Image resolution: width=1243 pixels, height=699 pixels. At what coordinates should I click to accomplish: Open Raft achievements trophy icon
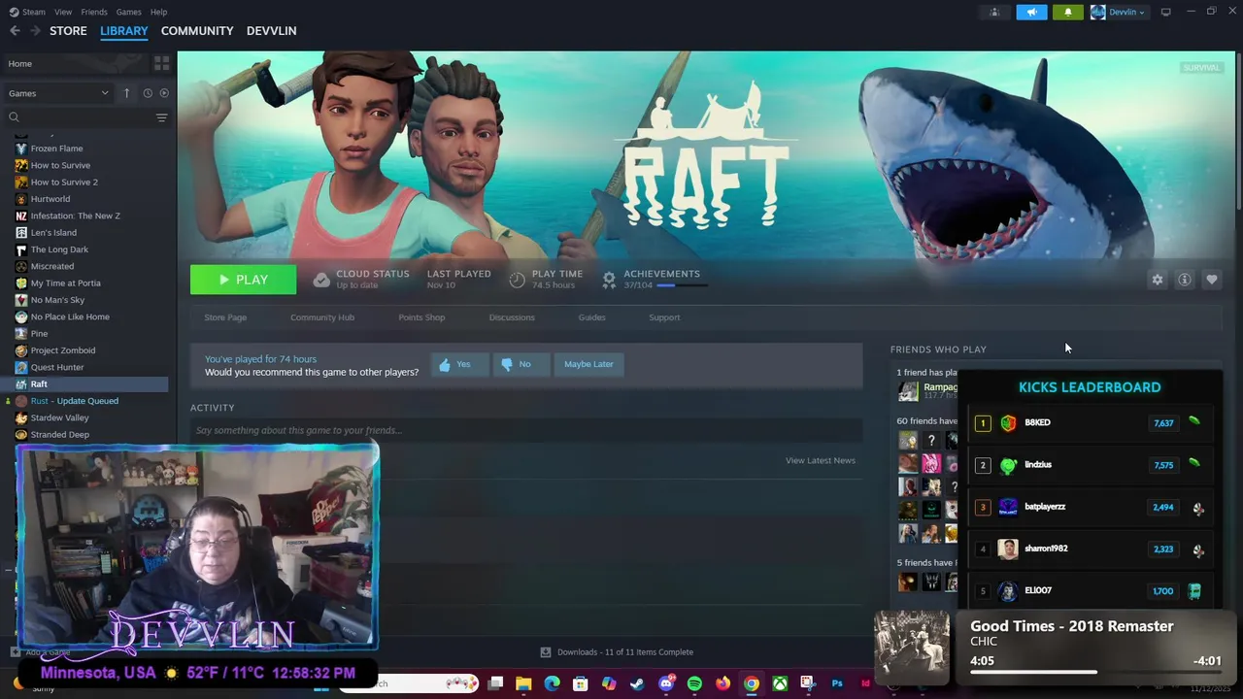609,280
